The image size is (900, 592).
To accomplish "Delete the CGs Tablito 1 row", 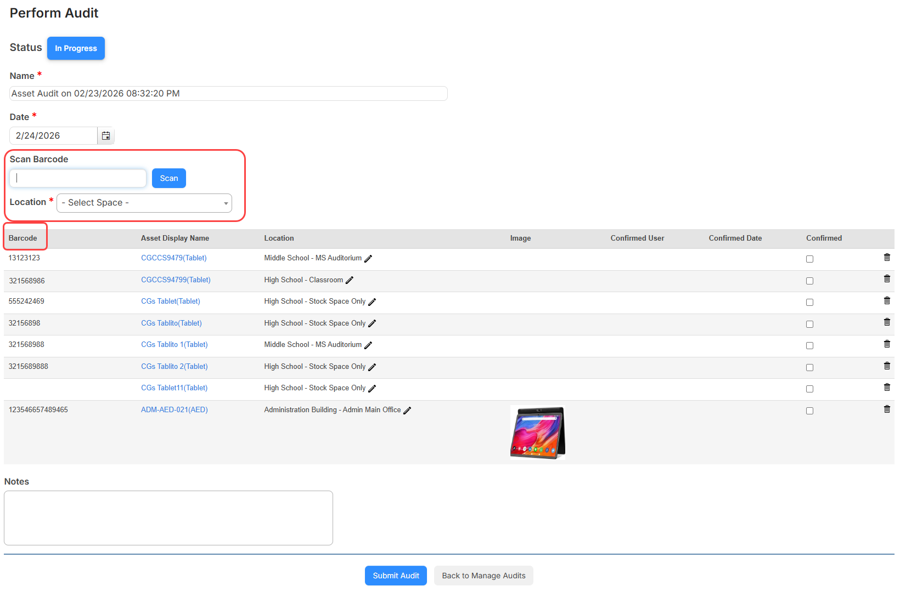I will point(887,344).
